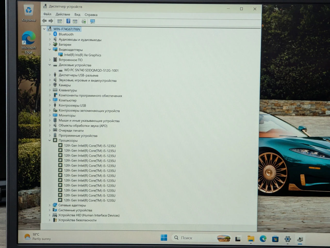Select the Мониторы category label
330x248 pixels.
(x=67, y=116)
